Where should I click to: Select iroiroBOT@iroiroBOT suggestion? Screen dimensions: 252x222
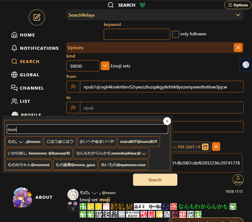(139, 142)
